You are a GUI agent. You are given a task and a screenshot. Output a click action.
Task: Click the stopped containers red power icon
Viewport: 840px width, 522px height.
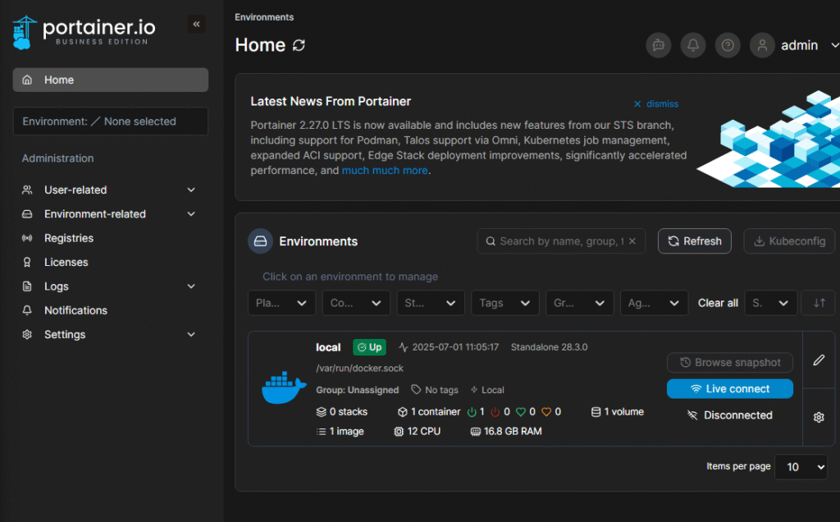[x=495, y=411]
